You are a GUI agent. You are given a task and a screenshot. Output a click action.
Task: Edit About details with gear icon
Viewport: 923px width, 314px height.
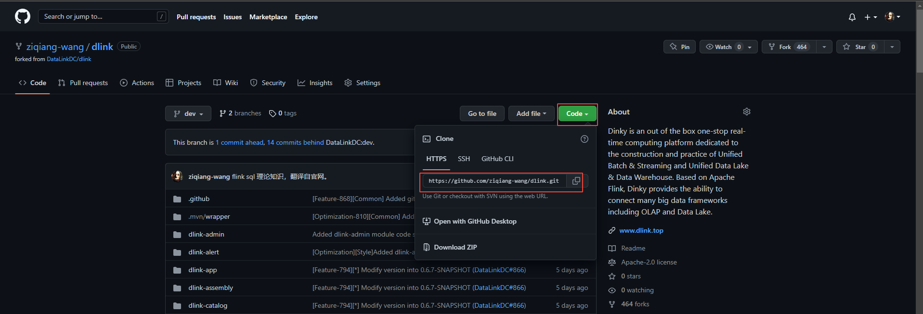pos(747,112)
